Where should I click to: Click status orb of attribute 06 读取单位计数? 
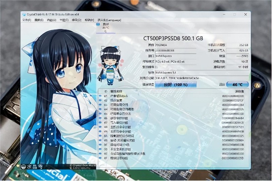tap(100, 118)
